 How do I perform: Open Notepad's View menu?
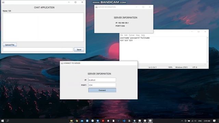click(x=138, y=35)
